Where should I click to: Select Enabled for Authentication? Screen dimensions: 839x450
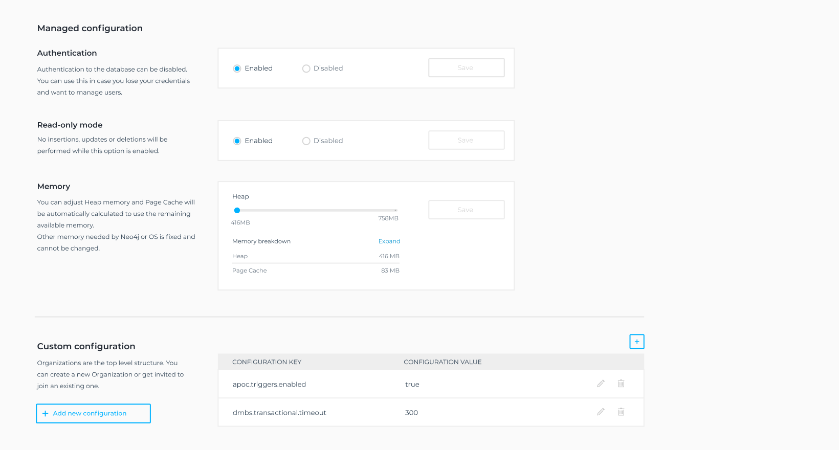(237, 69)
